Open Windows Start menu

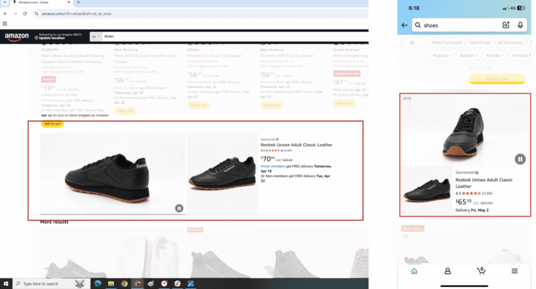coord(6,284)
